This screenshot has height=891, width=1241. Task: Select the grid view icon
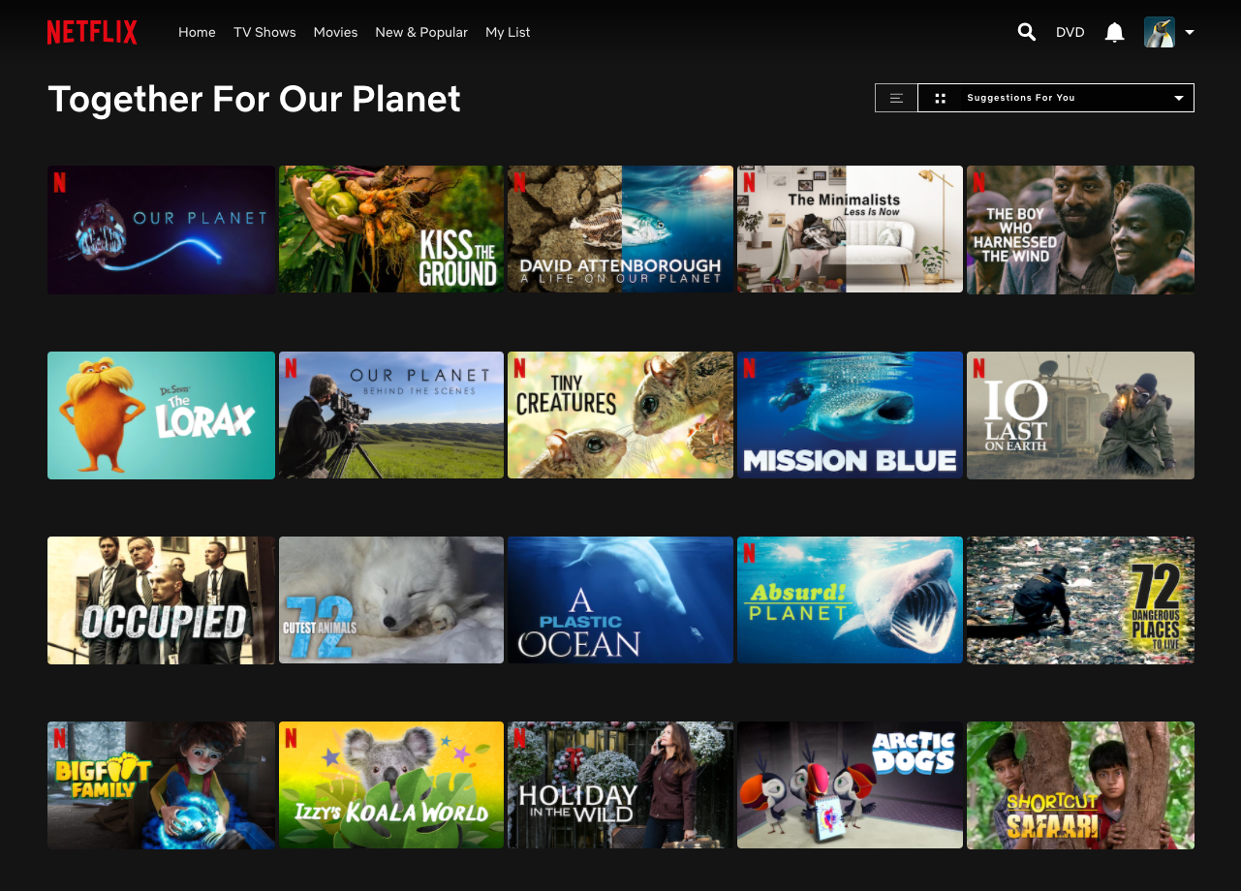[x=940, y=98]
